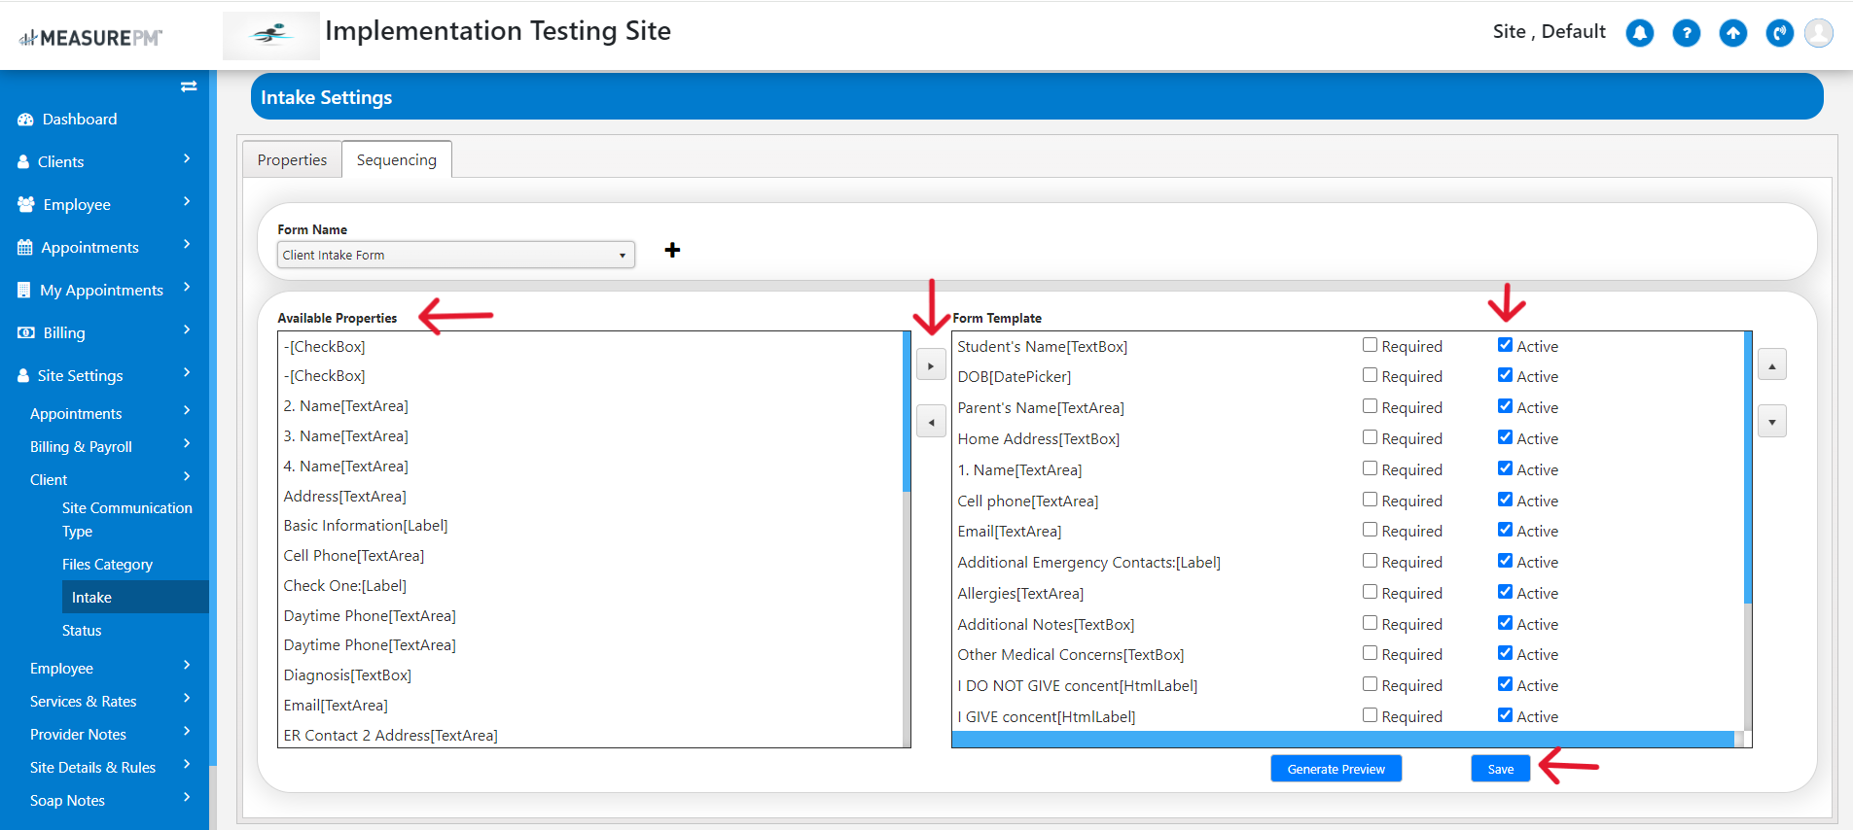Click the phone callback icon in header
1853x830 pixels.
point(1780,33)
